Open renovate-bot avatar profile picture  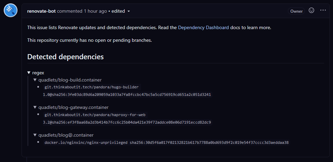pyautogui.click(x=11, y=10)
